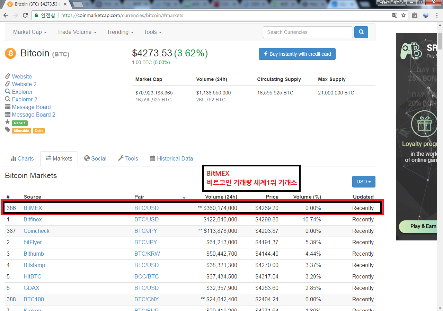Click the green secure padlock icon
Image resolution: width=443 pixels, height=311 pixels.
(x=36, y=15)
